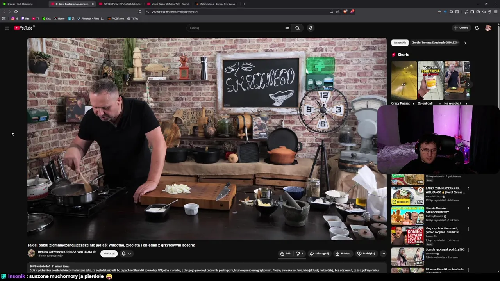
Task: Click the Udostępnij share button
Action: click(x=319, y=253)
